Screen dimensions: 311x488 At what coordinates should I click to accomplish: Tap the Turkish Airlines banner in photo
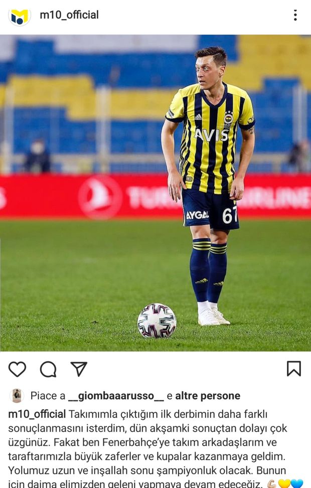click(155, 196)
